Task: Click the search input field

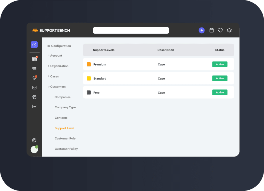Action: click(131, 30)
